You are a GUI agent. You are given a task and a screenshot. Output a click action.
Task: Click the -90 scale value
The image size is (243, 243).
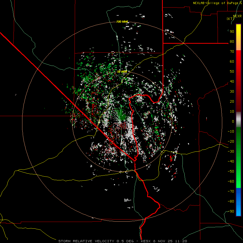click(x=231, y=211)
